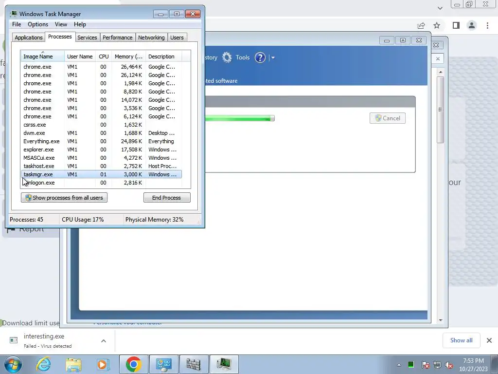Select the Everything.exe process row

(101, 141)
